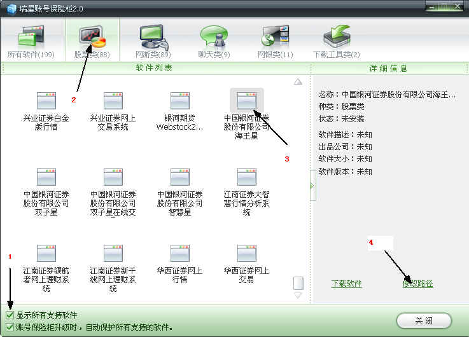Select the 江南证券领航者网上理财系统 icon

pos(46,253)
